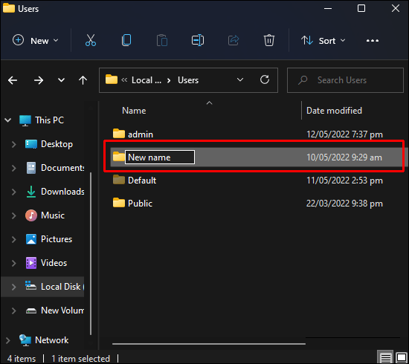Image resolution: width=409 pixels, height=364 pixels.
Task: Select the admin folder name
Action: coord(141,134)
